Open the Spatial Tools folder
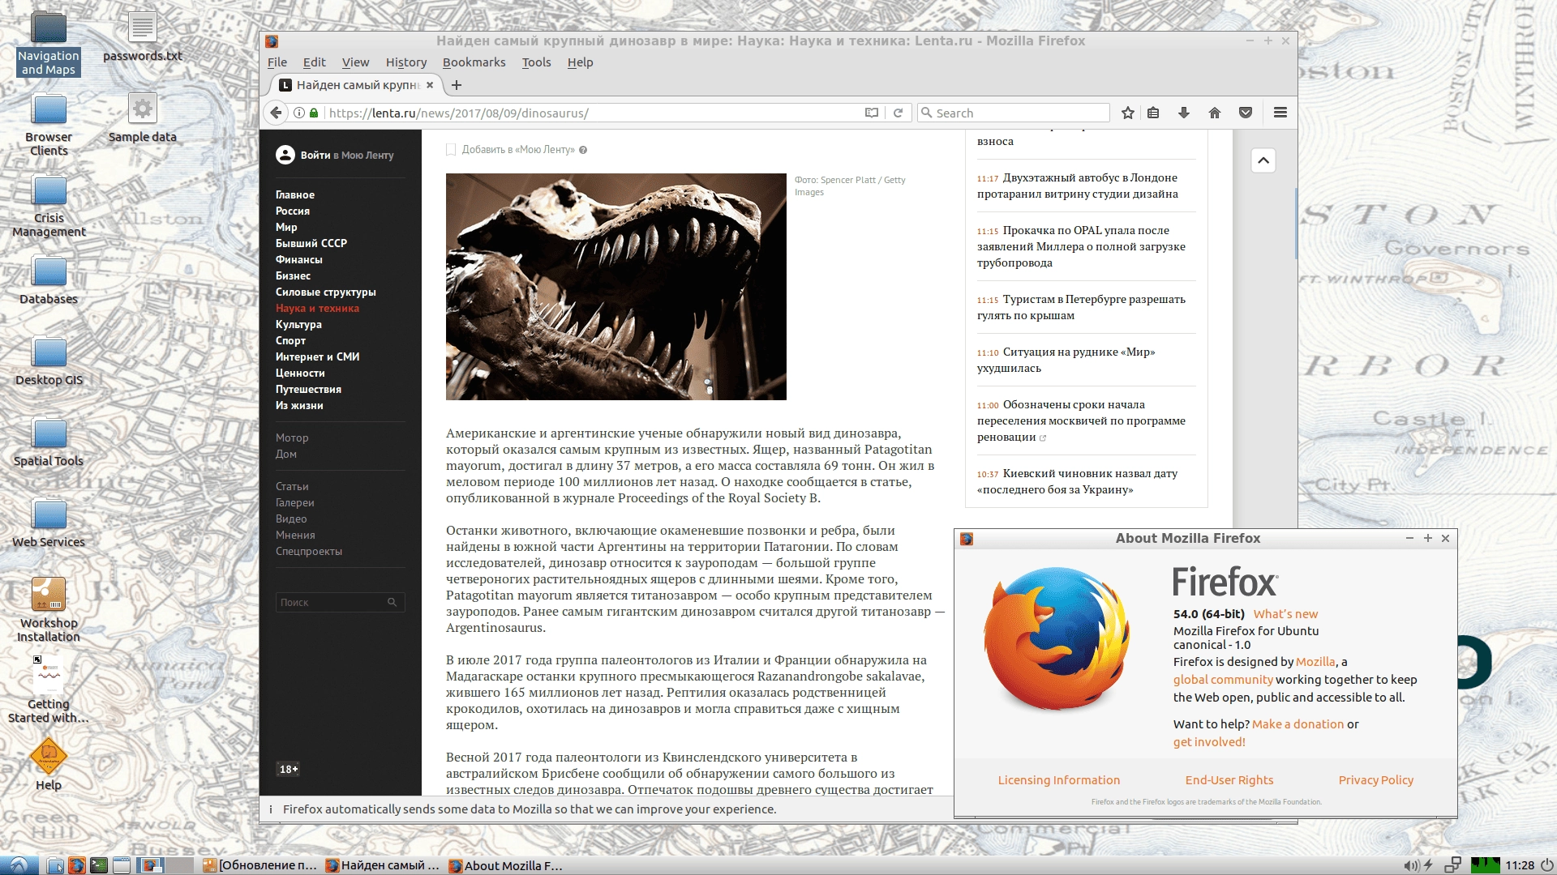 pos(49,442)
